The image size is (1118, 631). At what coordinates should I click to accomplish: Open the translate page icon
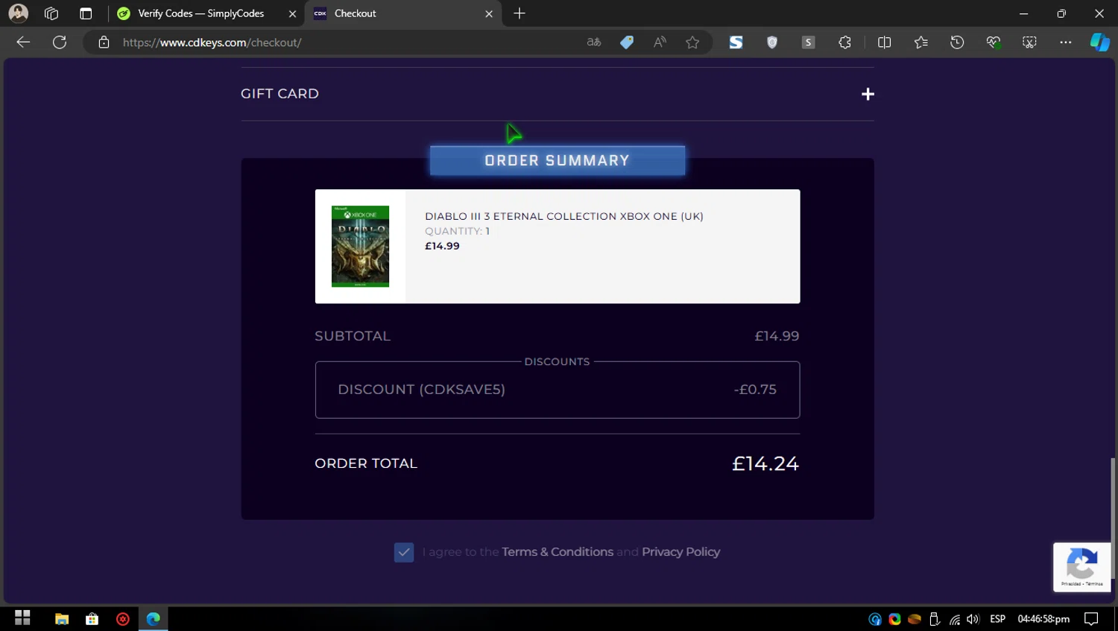(594, 42)
